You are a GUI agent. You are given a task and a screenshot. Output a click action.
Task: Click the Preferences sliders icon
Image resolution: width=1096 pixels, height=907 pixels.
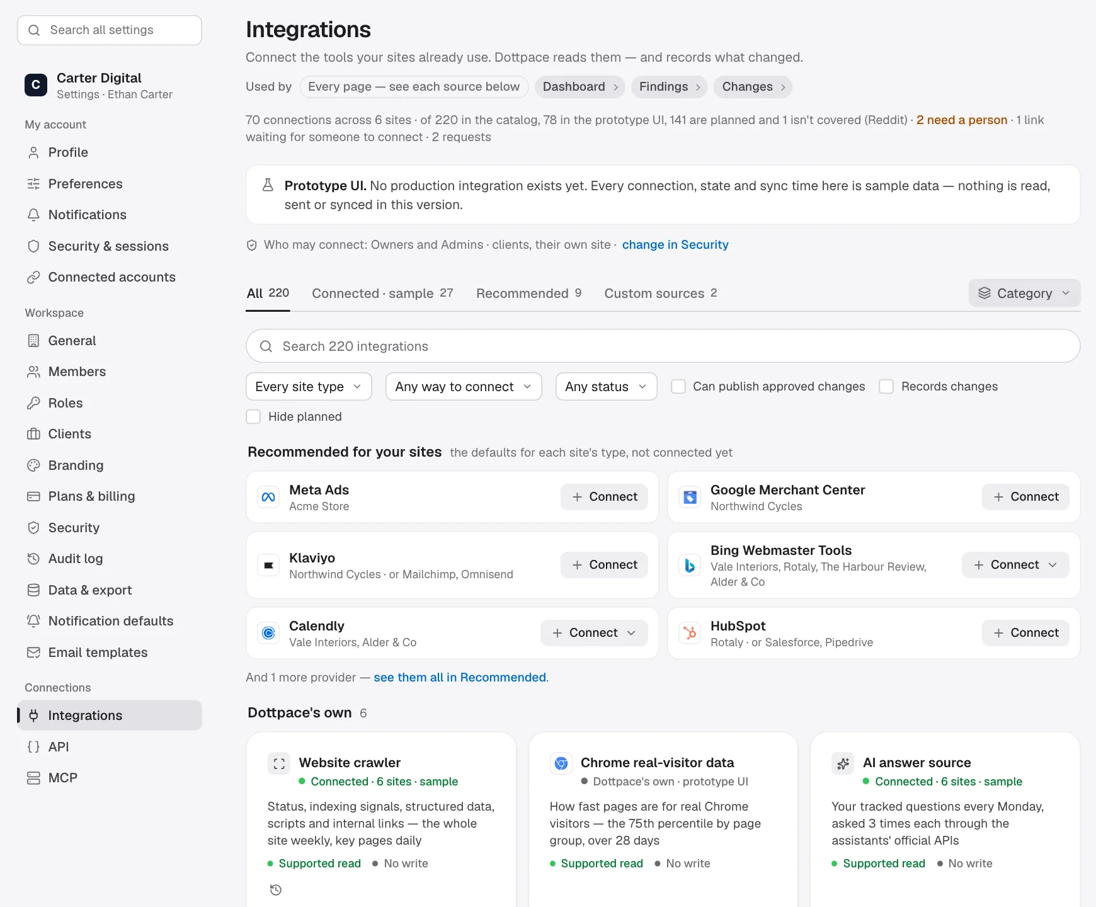[x=33, y=184]
